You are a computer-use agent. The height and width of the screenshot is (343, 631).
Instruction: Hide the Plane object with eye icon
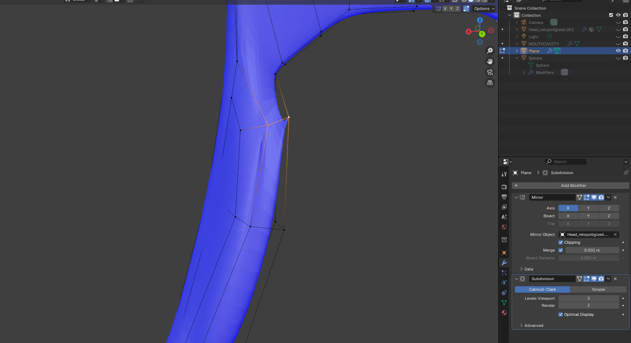tap(618, 51)
